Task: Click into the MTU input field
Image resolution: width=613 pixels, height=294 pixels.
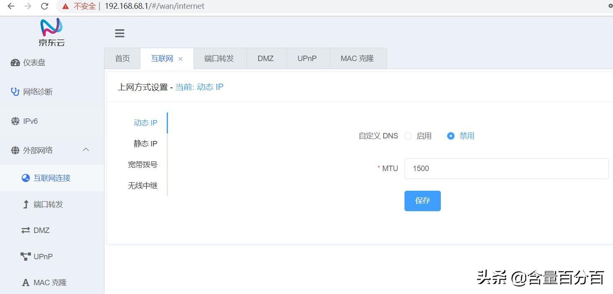Action: click(x=506, y=169)
